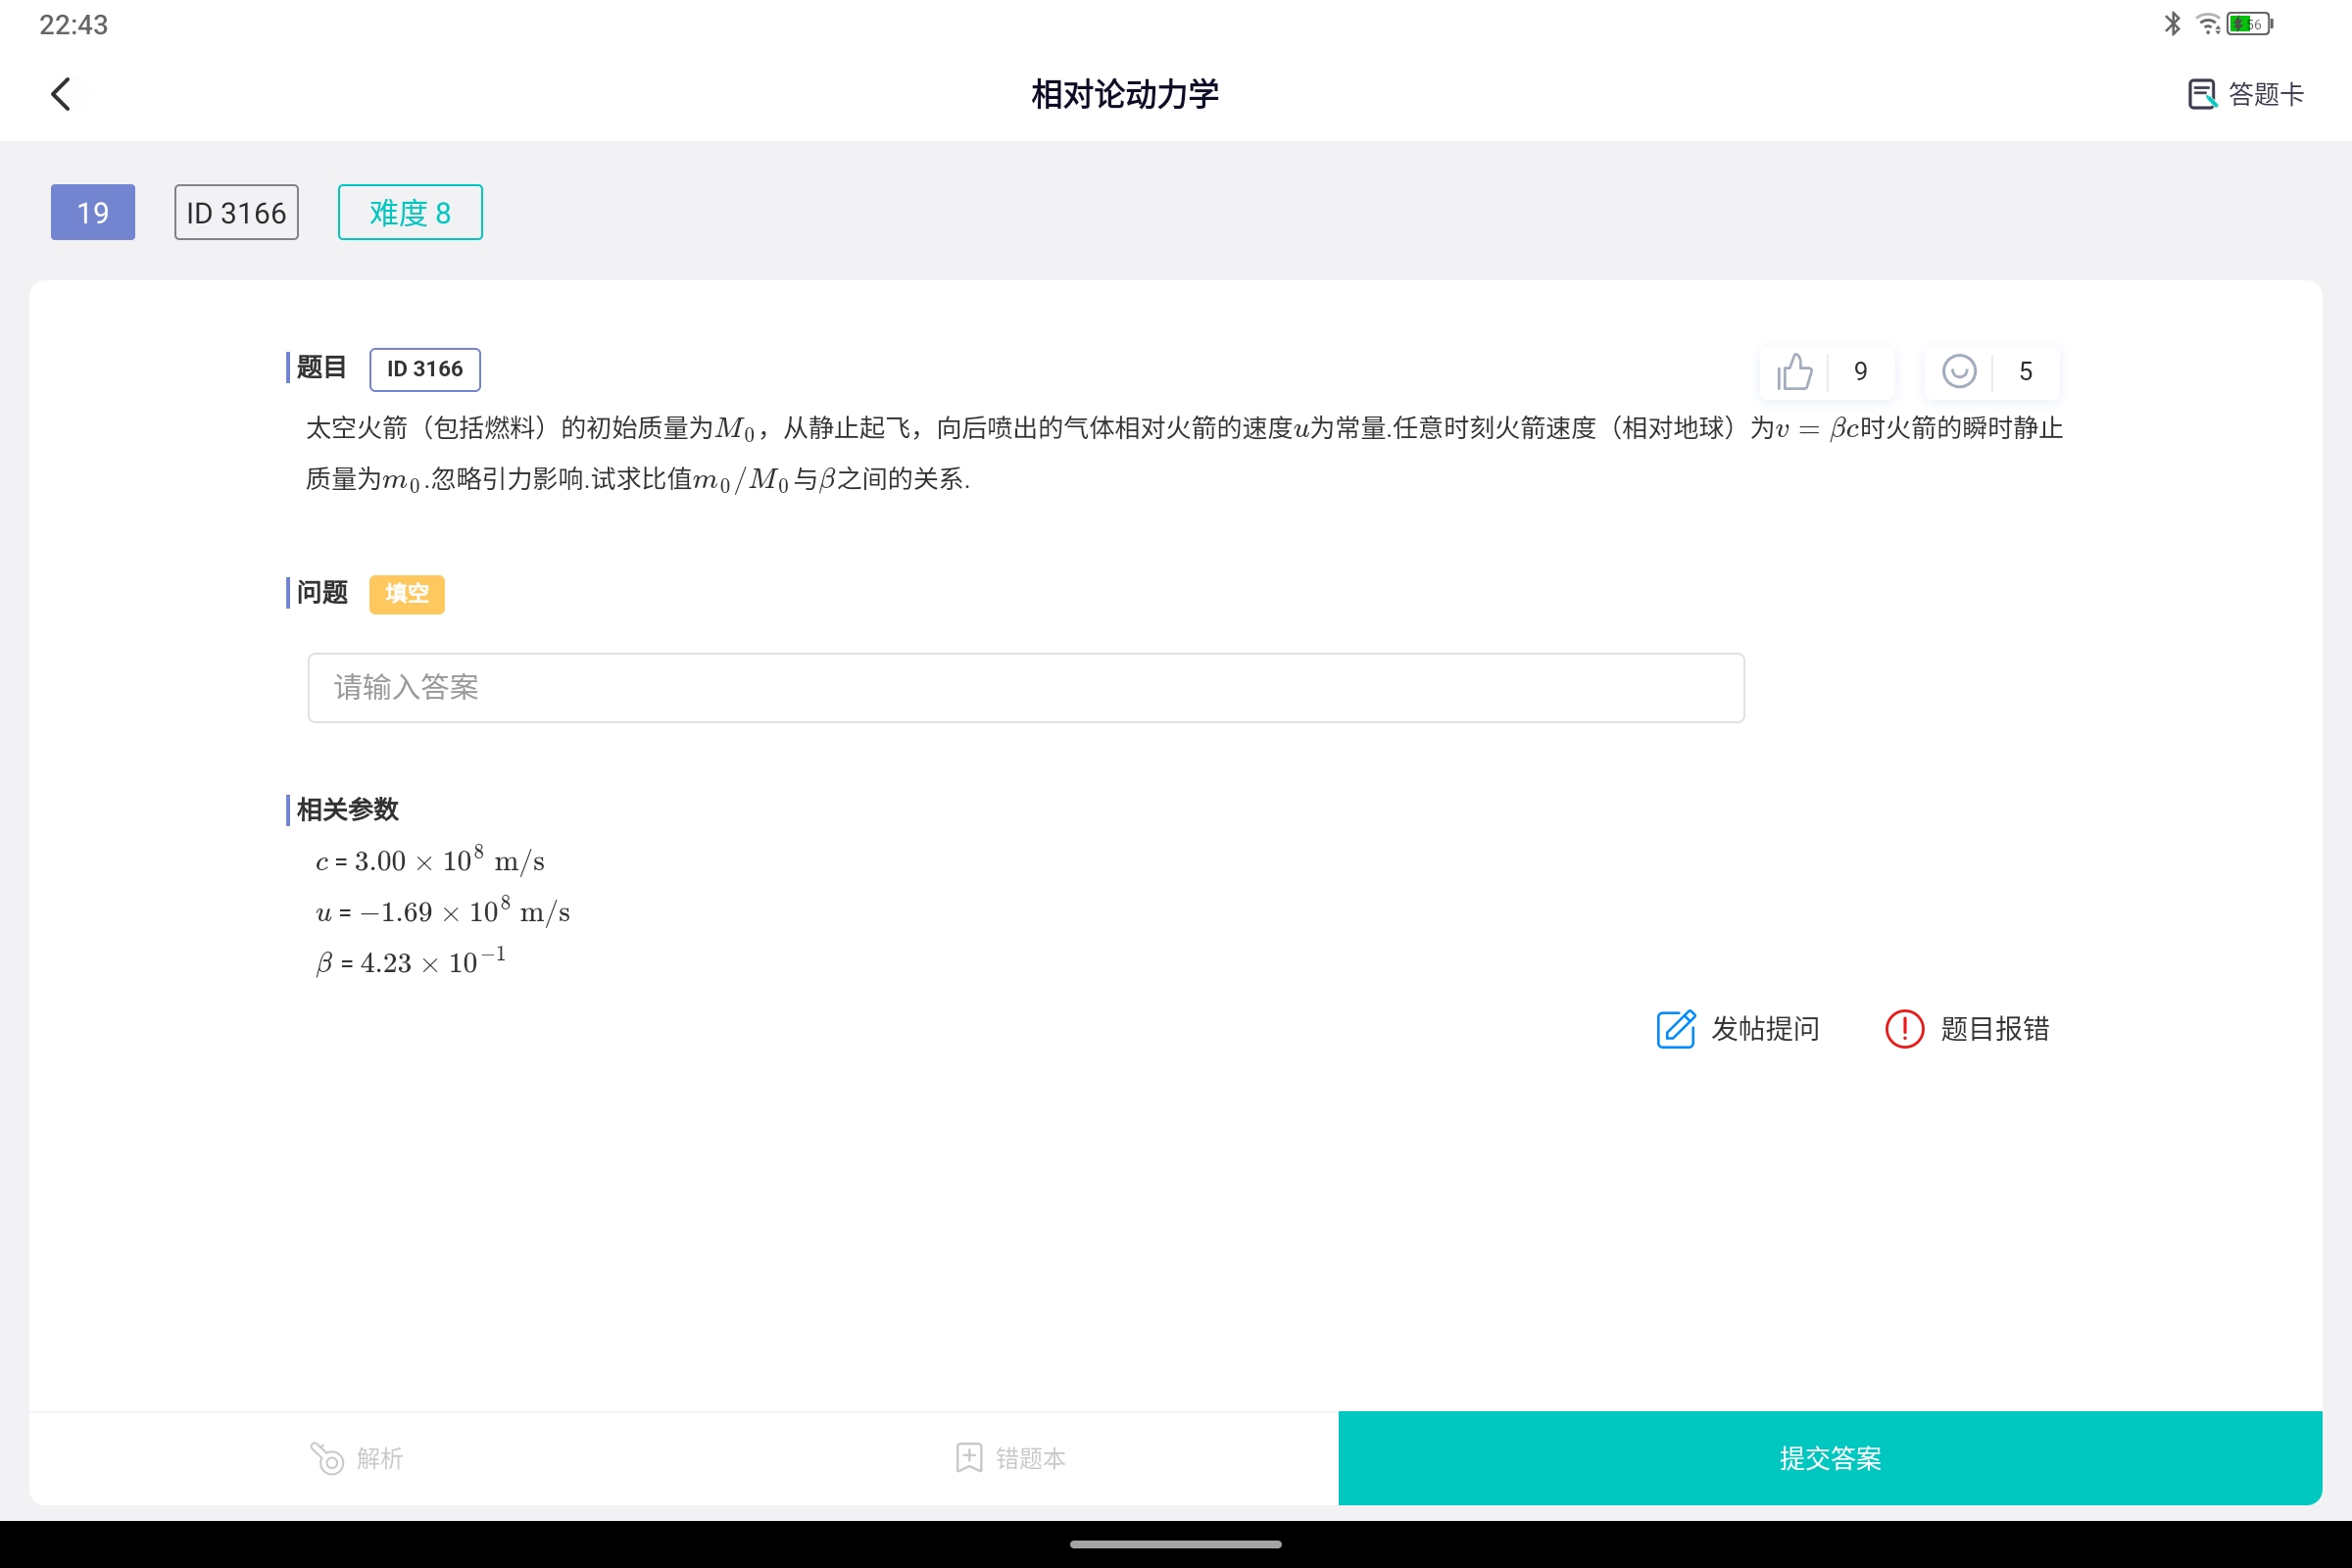This screenshot has width=2352, height=1568.
Task: Open 发帖提问 to post a question
Action: [x=1738, y=1029]
